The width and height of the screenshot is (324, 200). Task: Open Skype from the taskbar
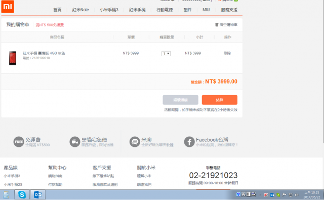22,194
